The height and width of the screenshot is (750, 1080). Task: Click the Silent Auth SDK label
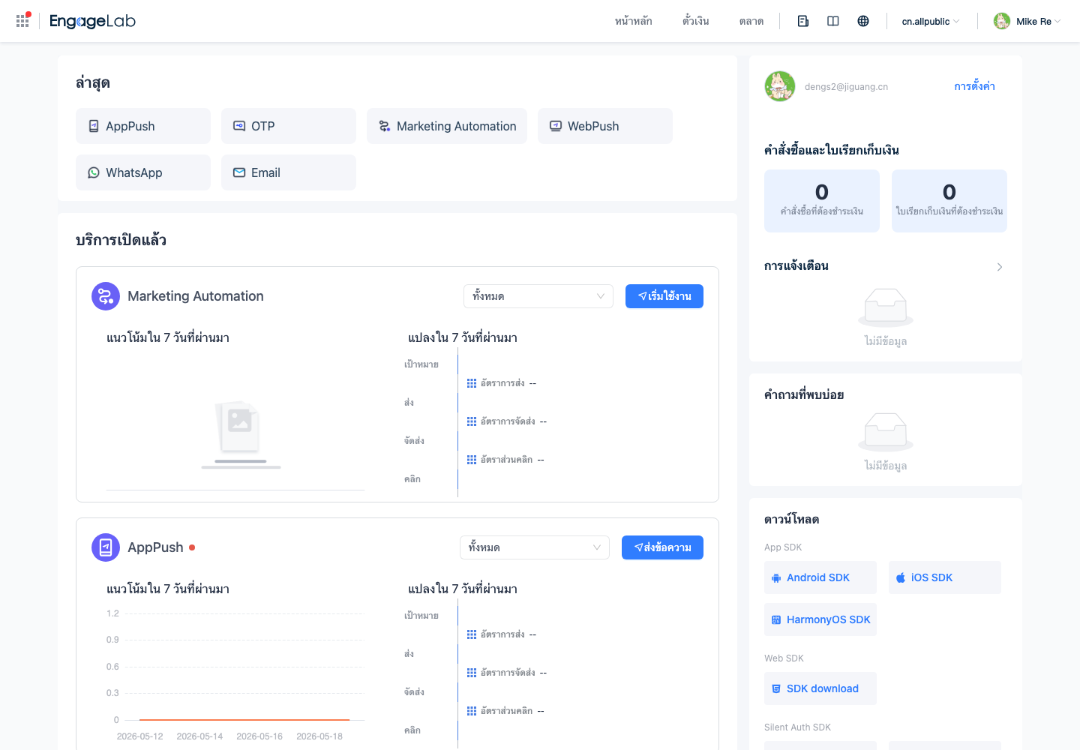pos(797,727)
